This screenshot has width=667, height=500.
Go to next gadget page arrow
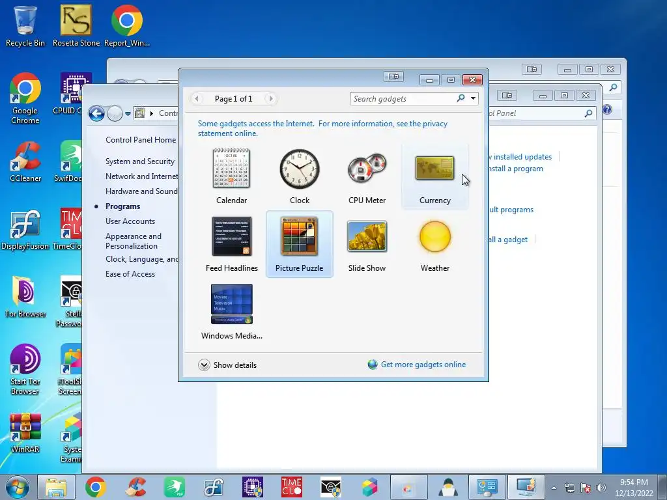[x=270, y=99]
